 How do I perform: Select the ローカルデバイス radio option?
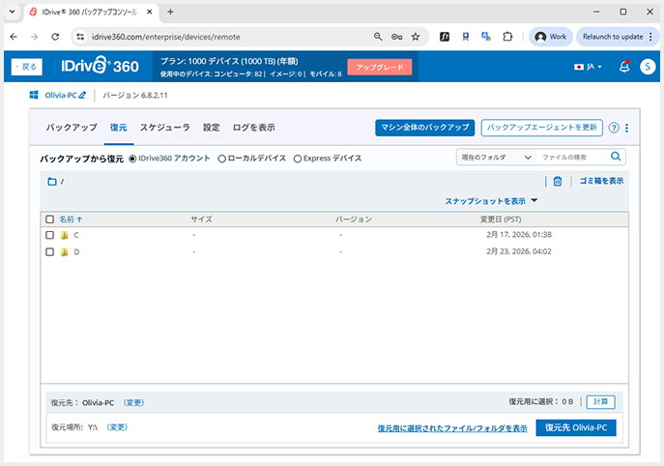coord(222,158)
